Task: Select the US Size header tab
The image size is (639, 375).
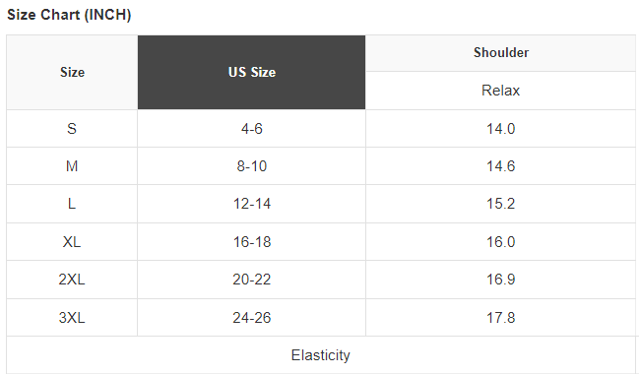Action: point(251,72)
